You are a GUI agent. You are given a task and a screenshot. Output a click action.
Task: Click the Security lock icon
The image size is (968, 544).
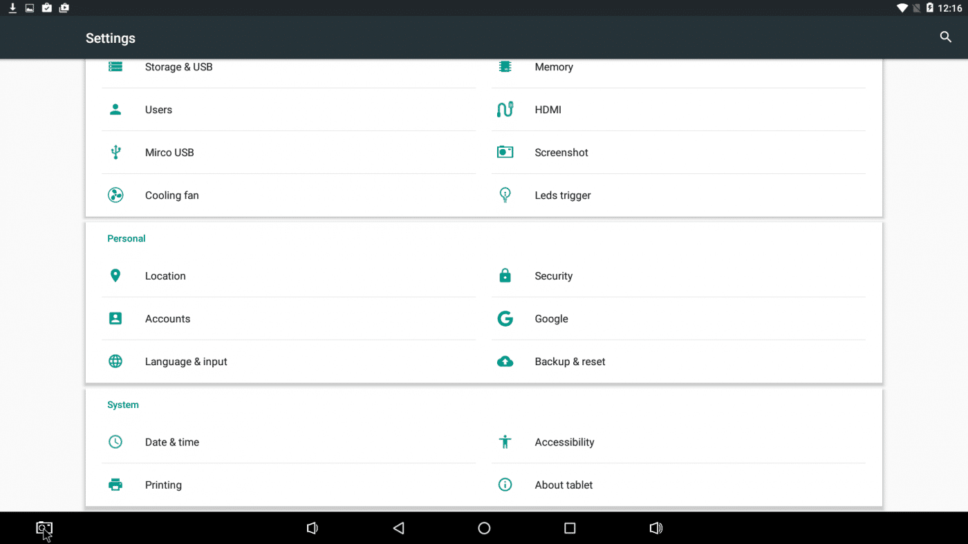tap(505, 276)
